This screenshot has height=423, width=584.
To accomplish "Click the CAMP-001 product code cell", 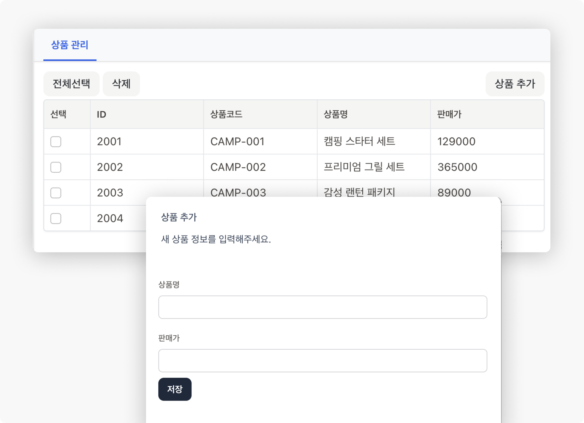I will [237, 142].
